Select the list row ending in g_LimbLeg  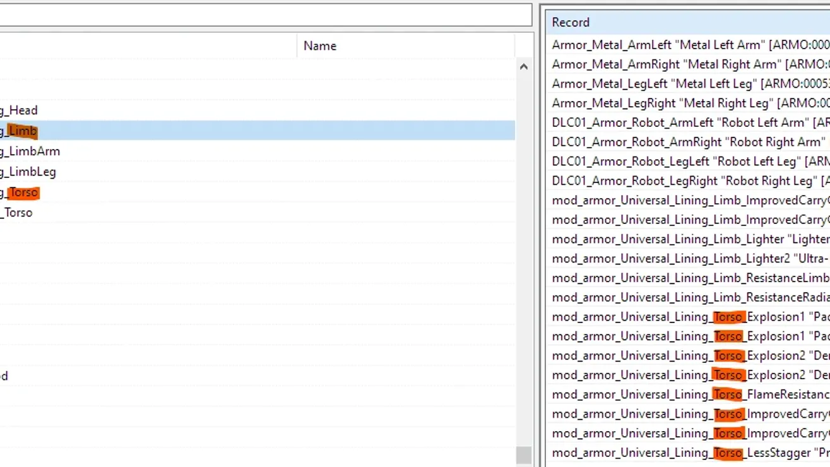258,172
